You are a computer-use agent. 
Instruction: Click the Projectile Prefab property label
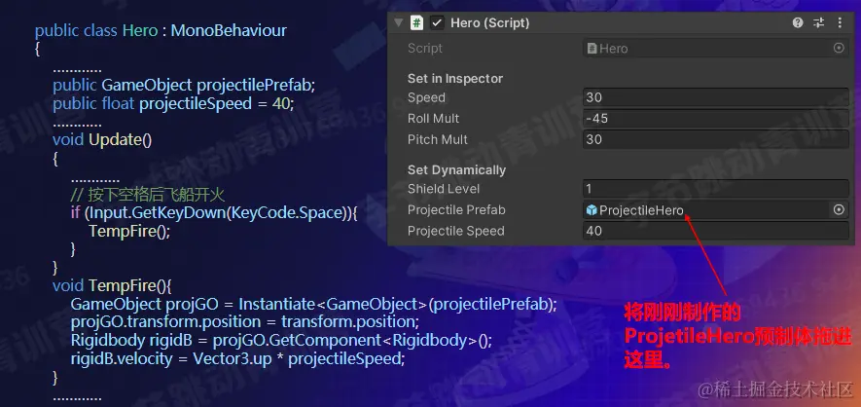(x=456, y=210)
